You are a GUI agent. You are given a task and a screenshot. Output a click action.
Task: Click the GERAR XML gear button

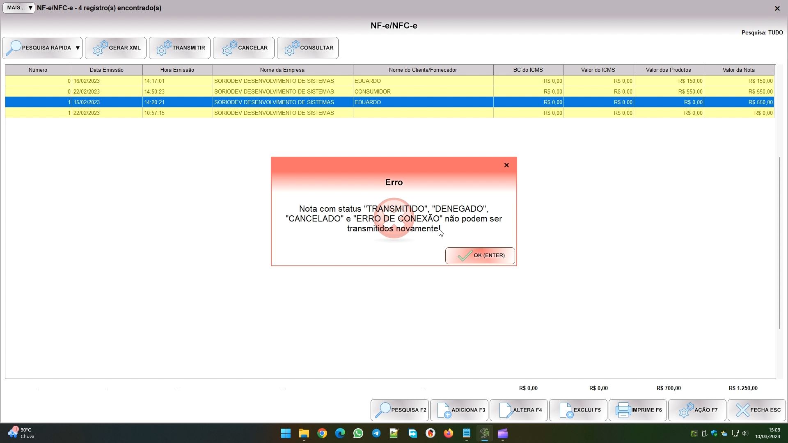point(116,48)
